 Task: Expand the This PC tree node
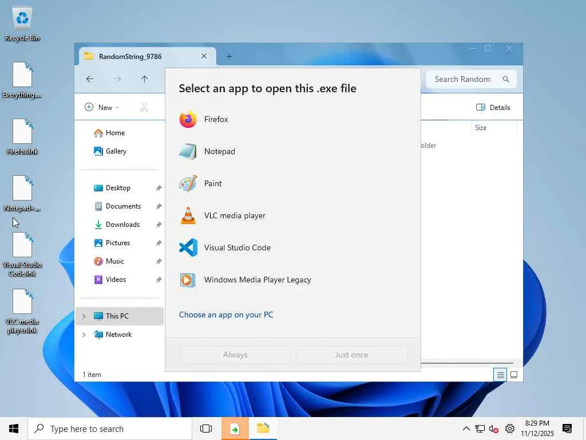84,316
